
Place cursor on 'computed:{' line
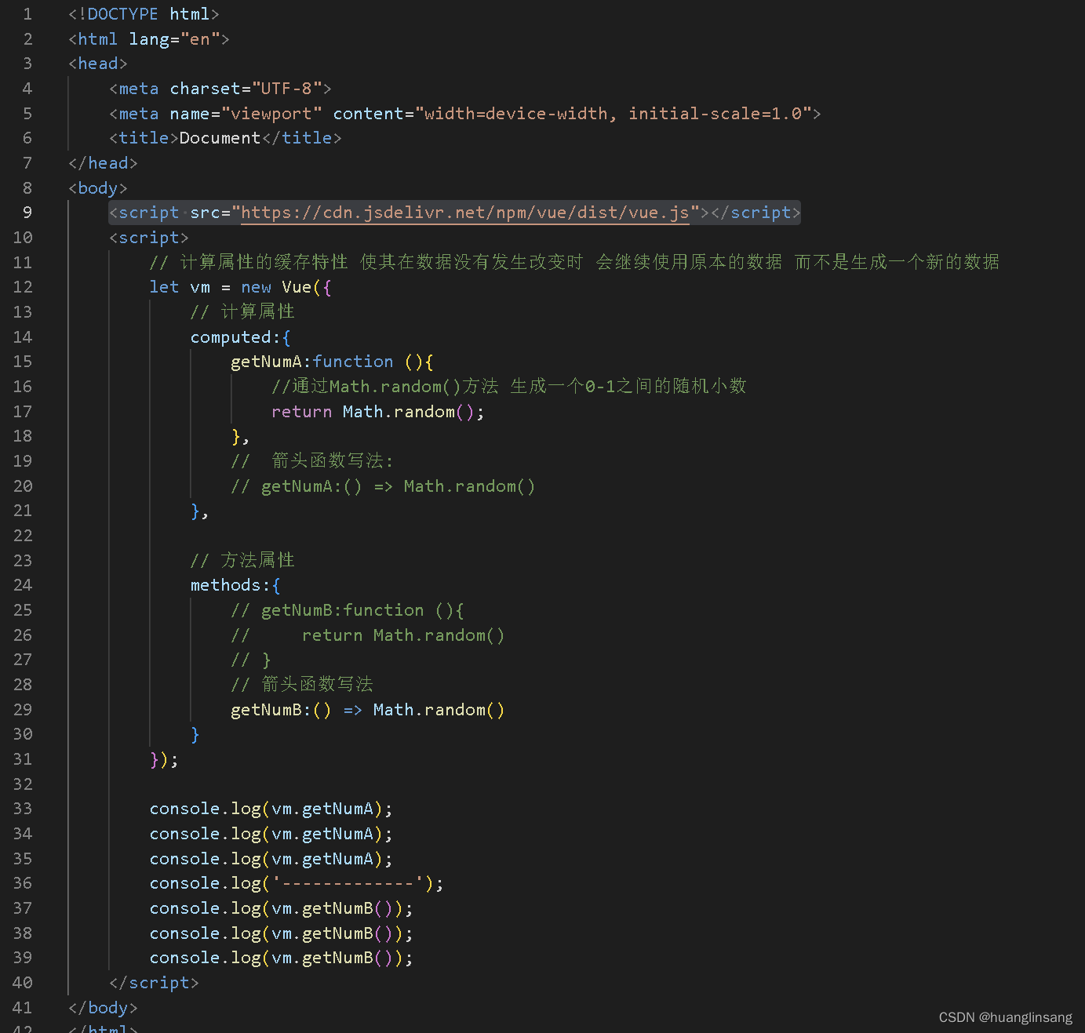point(241,337)
